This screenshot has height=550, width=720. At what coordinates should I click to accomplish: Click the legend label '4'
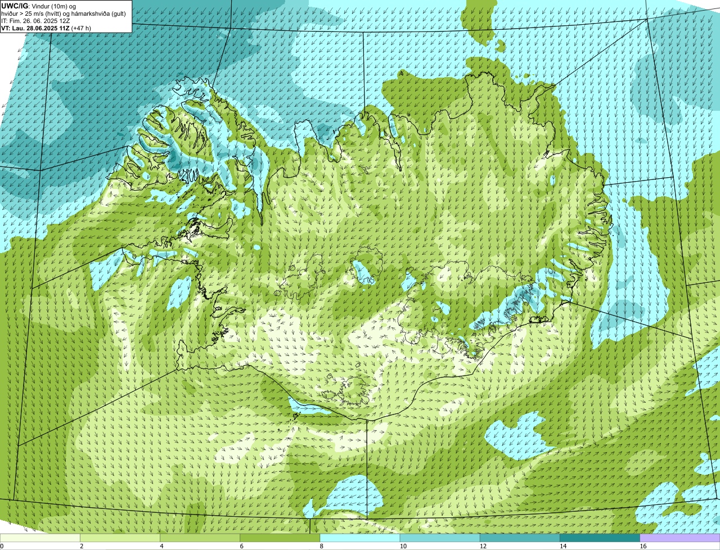pyautogui.click(x=162, y=546)
